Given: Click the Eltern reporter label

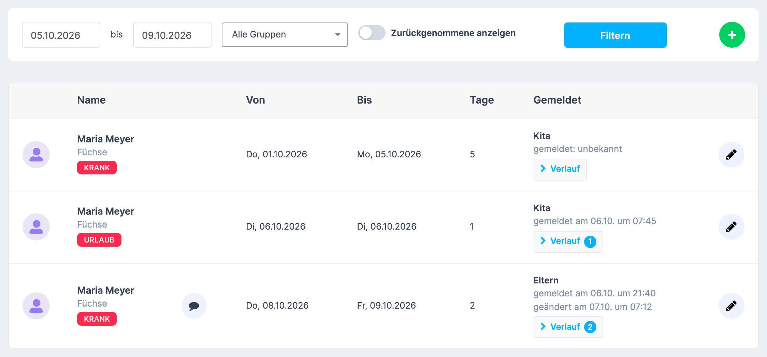Looking at the screenshot, I should click(x=546, y=280).
